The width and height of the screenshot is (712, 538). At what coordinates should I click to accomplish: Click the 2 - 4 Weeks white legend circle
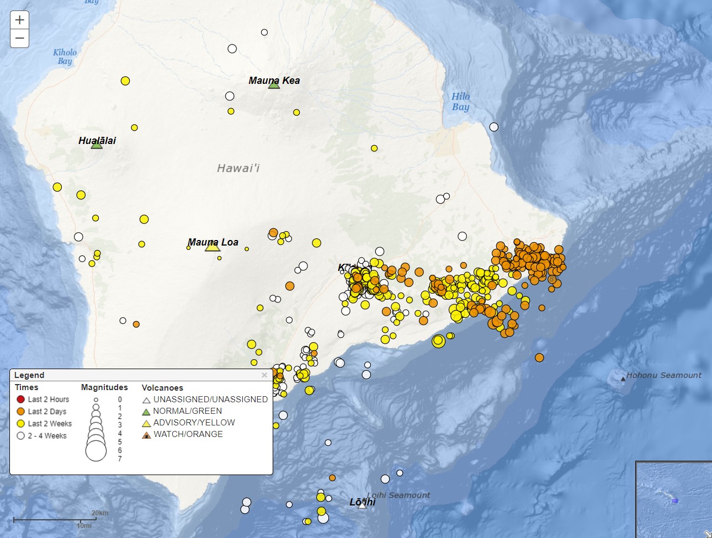[21, 435]
